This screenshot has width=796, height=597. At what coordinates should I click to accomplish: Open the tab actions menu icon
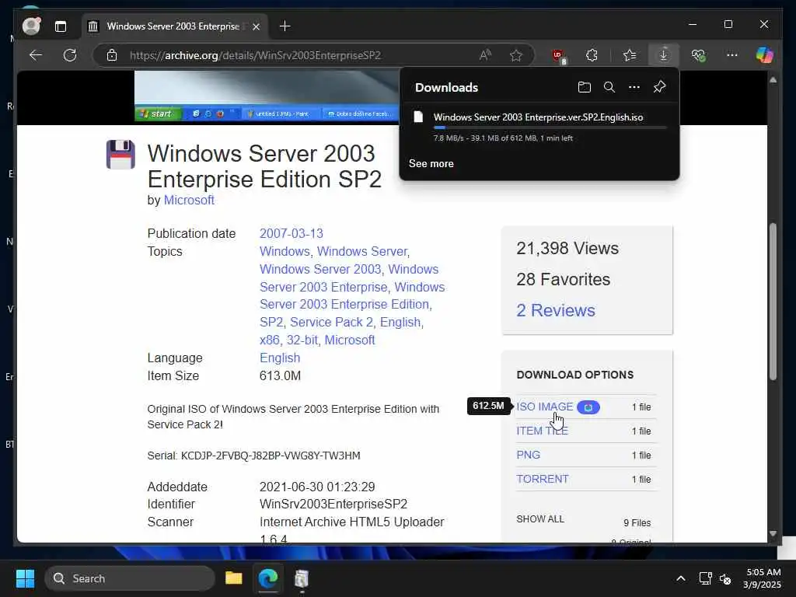[61, 26]
